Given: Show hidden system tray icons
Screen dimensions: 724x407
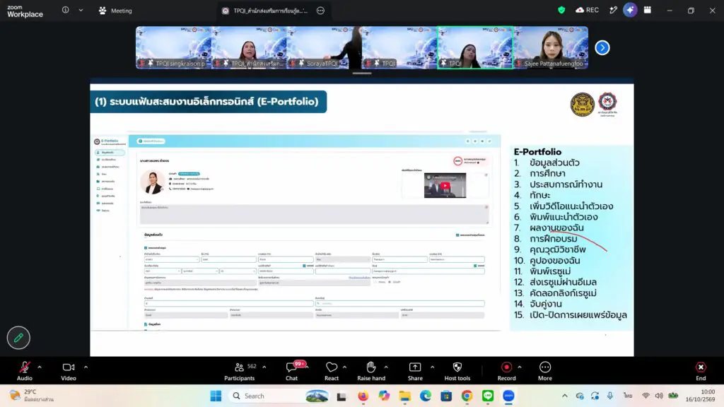Looking at the screenshot, I should pyautogui.click(x=565, y=396).
